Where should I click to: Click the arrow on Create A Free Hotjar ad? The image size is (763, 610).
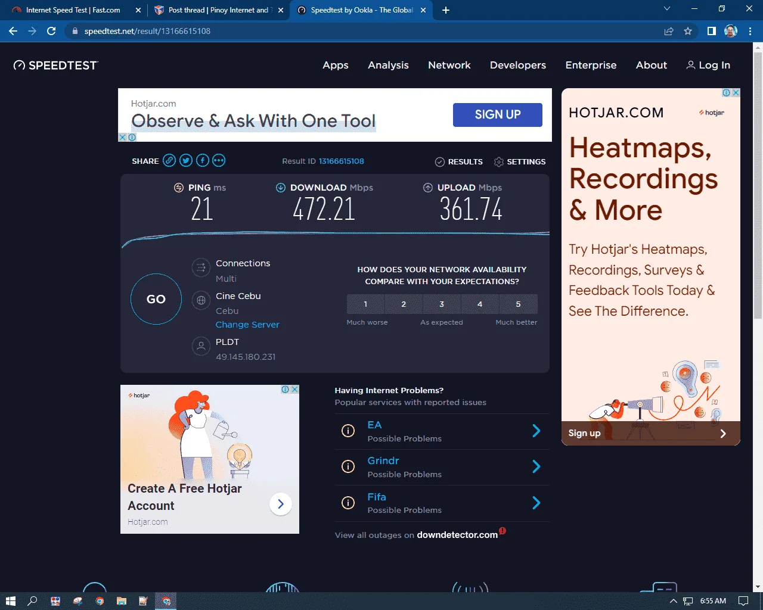coord(281,504)
